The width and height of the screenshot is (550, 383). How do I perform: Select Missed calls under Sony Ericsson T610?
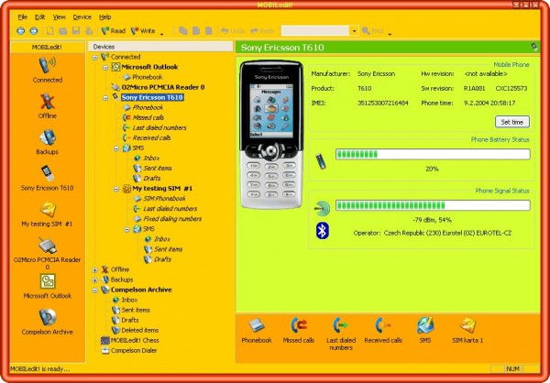coord(148,117)
